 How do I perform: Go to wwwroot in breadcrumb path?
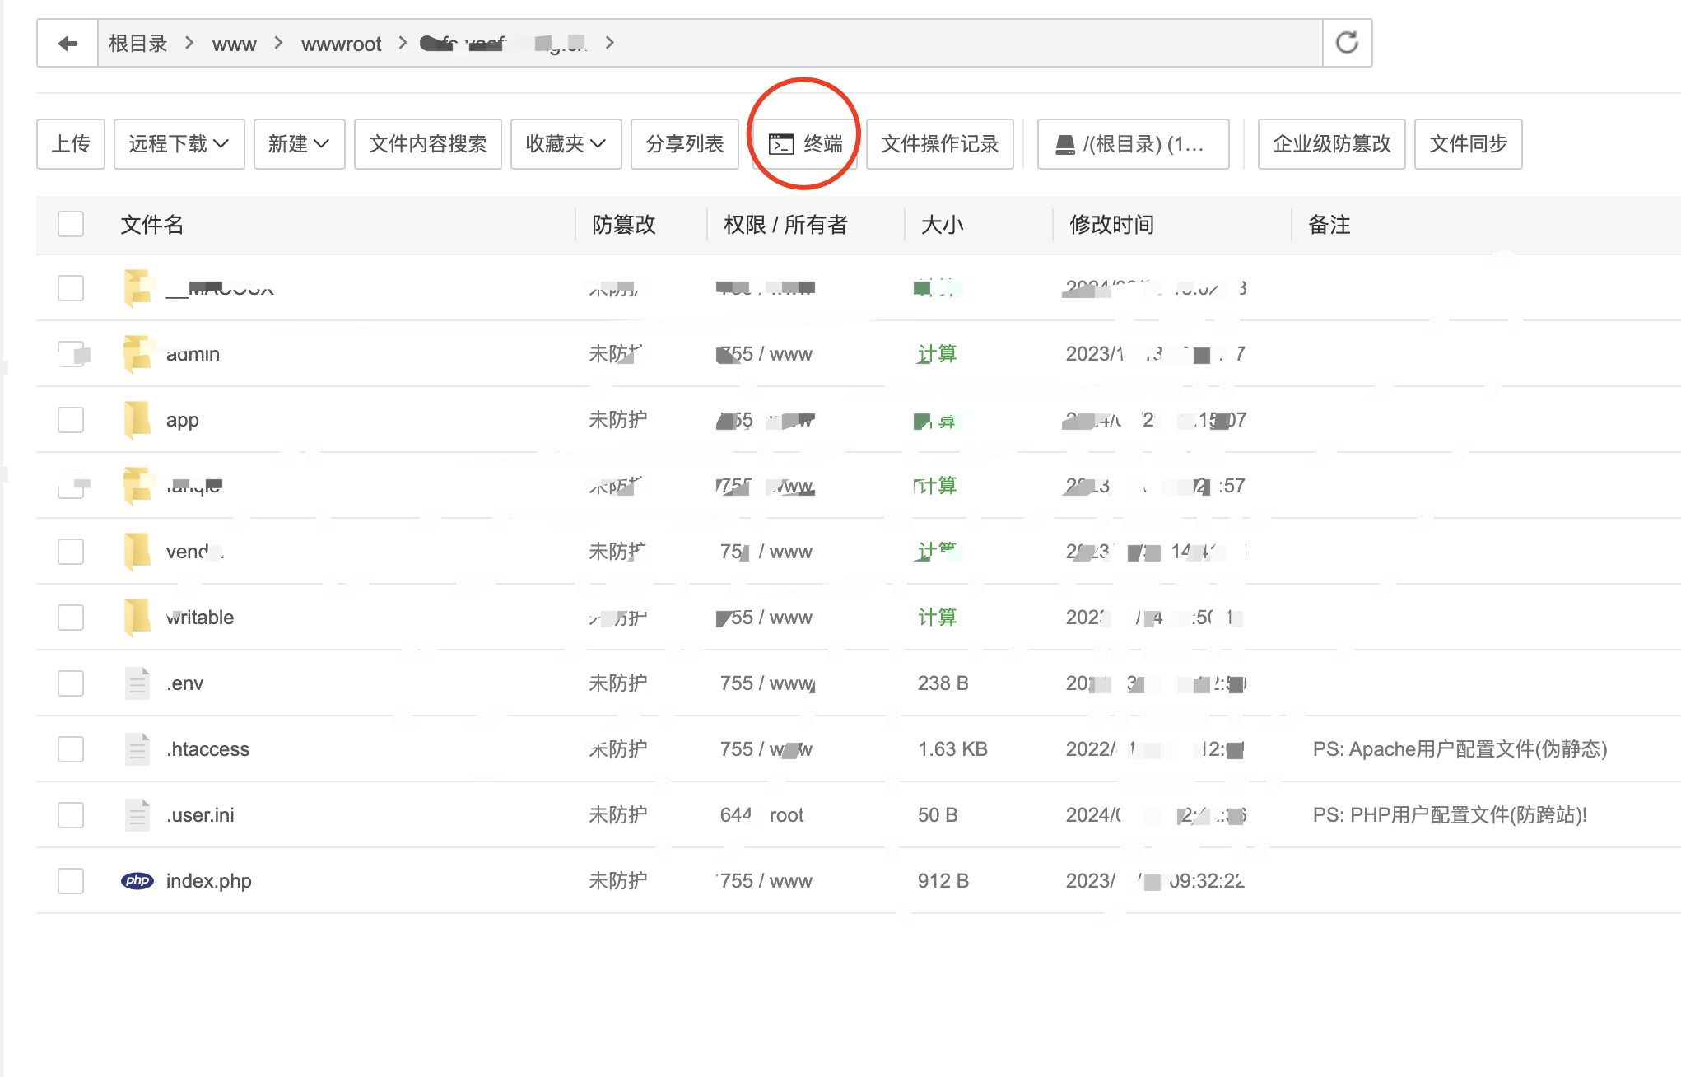coord(341,44)
